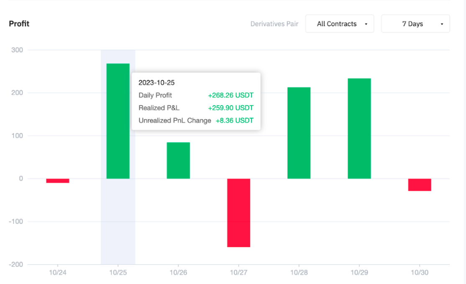The image size is (466, 284).
Task: Click the 10/30 x-axis date label
Action: tap(420, 272)
